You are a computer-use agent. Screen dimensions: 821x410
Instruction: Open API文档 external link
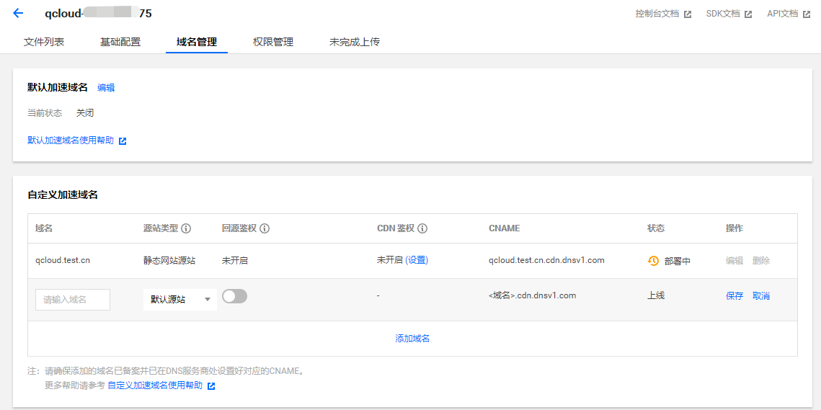click(788, 14)
